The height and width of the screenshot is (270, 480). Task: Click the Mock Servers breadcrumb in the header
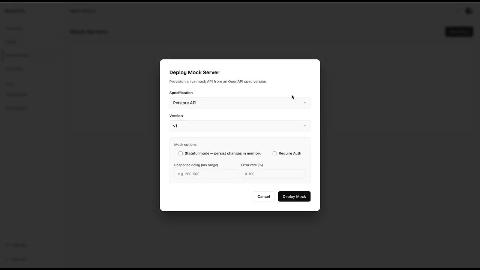[83, 11]
